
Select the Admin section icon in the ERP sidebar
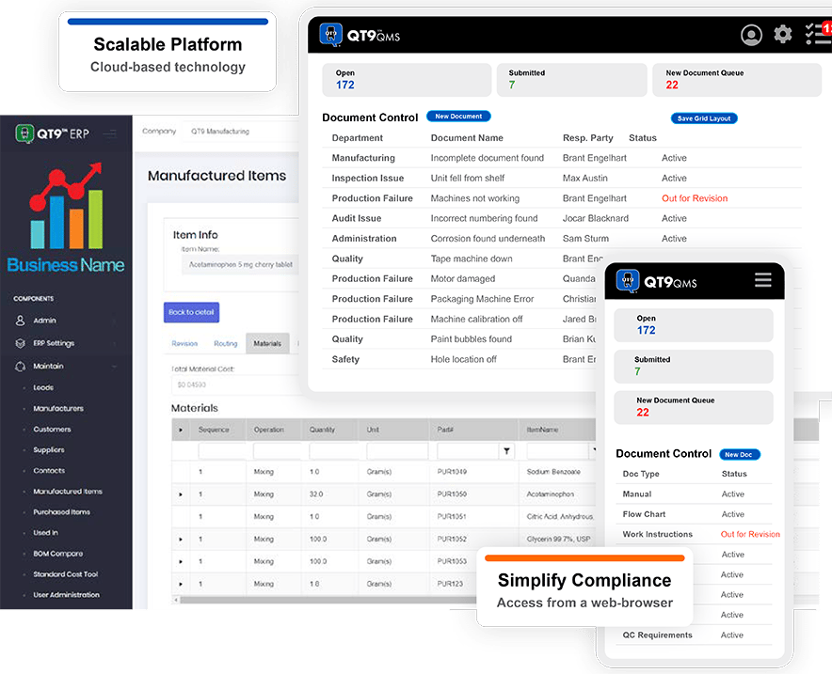pos(21,322)
